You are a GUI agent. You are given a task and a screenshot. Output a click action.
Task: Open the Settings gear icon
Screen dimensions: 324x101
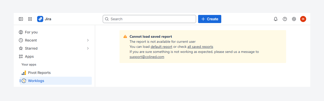[x=294, y=19]
